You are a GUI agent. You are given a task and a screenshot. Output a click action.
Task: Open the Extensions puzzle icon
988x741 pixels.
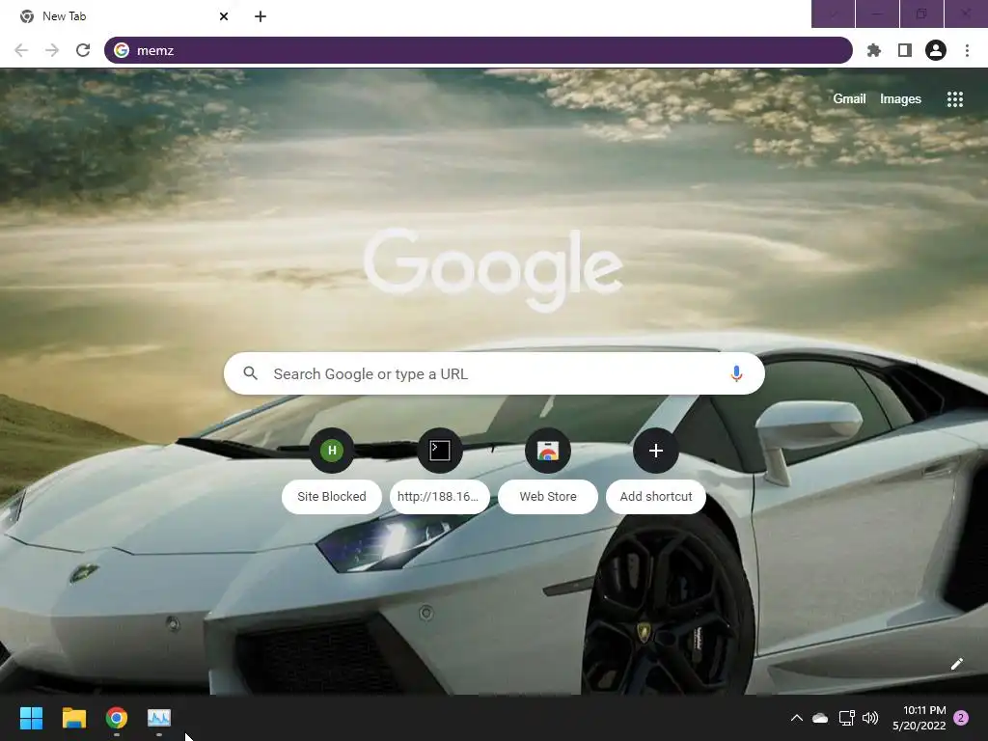tap(874, 50)
